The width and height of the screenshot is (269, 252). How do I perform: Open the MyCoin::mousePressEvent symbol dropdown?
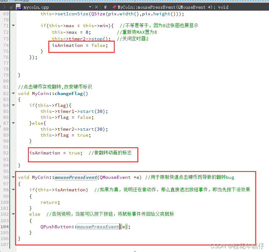tap(173, 7)
